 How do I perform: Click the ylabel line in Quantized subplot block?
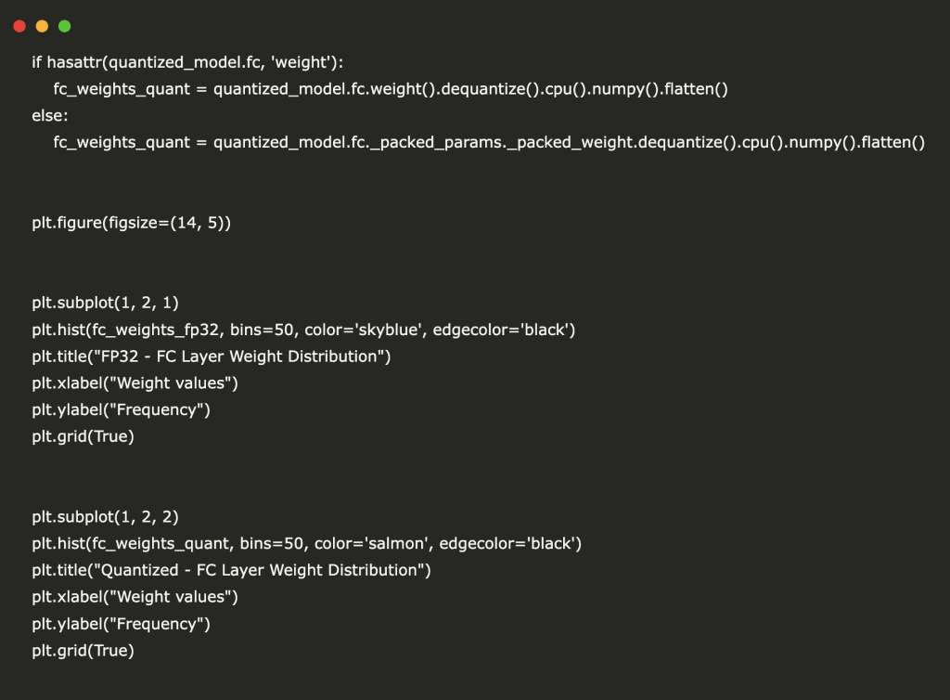pos(122,625)
